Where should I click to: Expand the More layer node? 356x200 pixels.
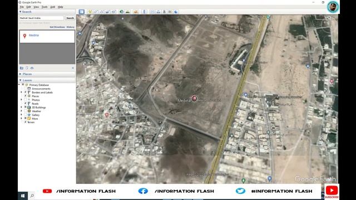22,118
